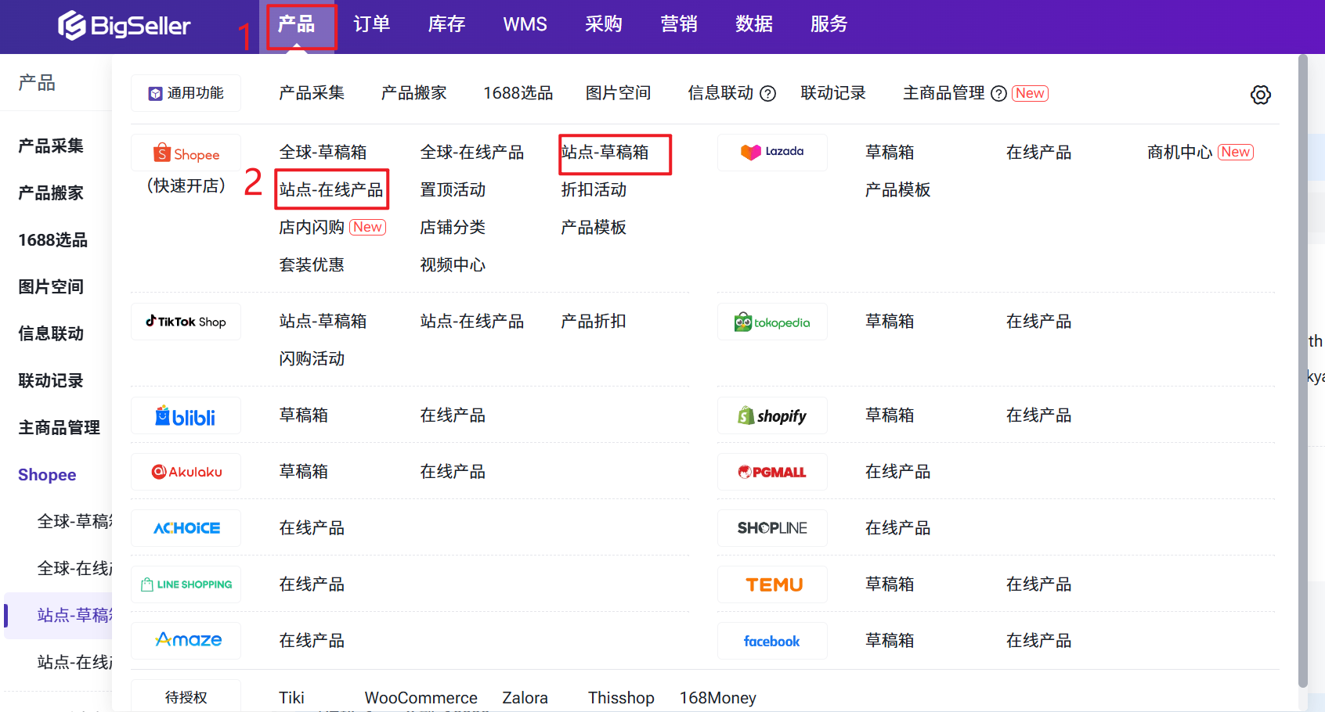The width and height of the screenshot is (1325, 712).
Task: Open the 订单 top menu
Action: pyautogui.click(x=371, y=24)
